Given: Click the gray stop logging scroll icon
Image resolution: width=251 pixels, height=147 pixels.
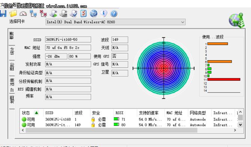Looking at the screenshot, I should tap(63, 13).
